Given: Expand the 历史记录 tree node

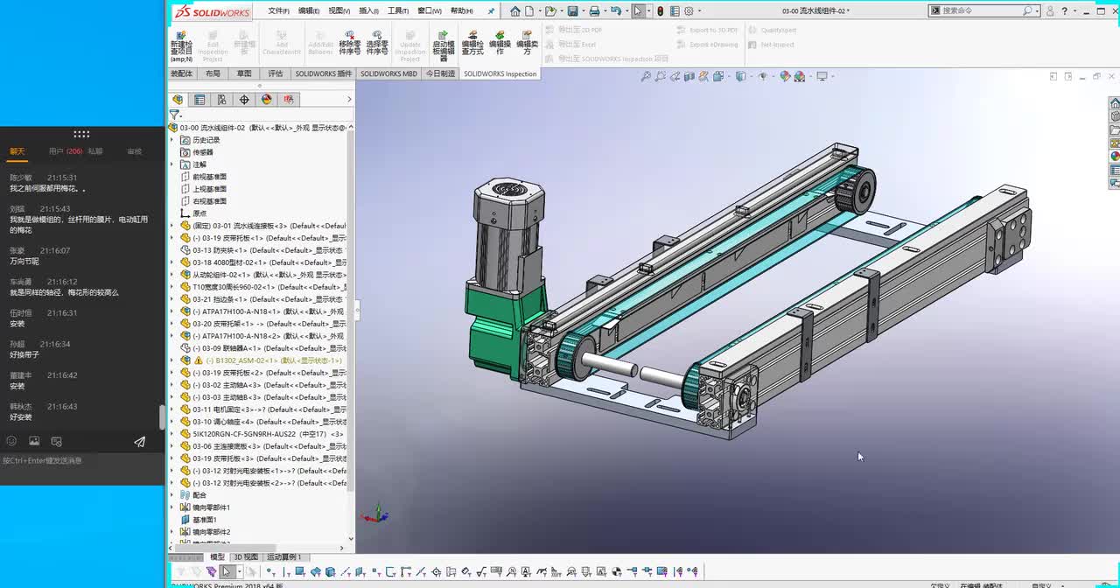Looking at the screenshot, I should [x=172, y=140].
